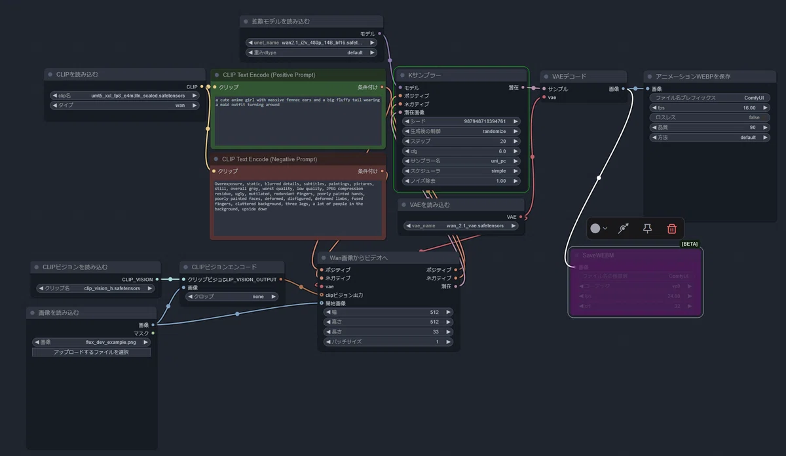The width and height of the screenshot is (786, 456).
Task: Click the white link midpoint dot going to SaveWEBM
Action: pyautogui.click(x=599, y=178)
